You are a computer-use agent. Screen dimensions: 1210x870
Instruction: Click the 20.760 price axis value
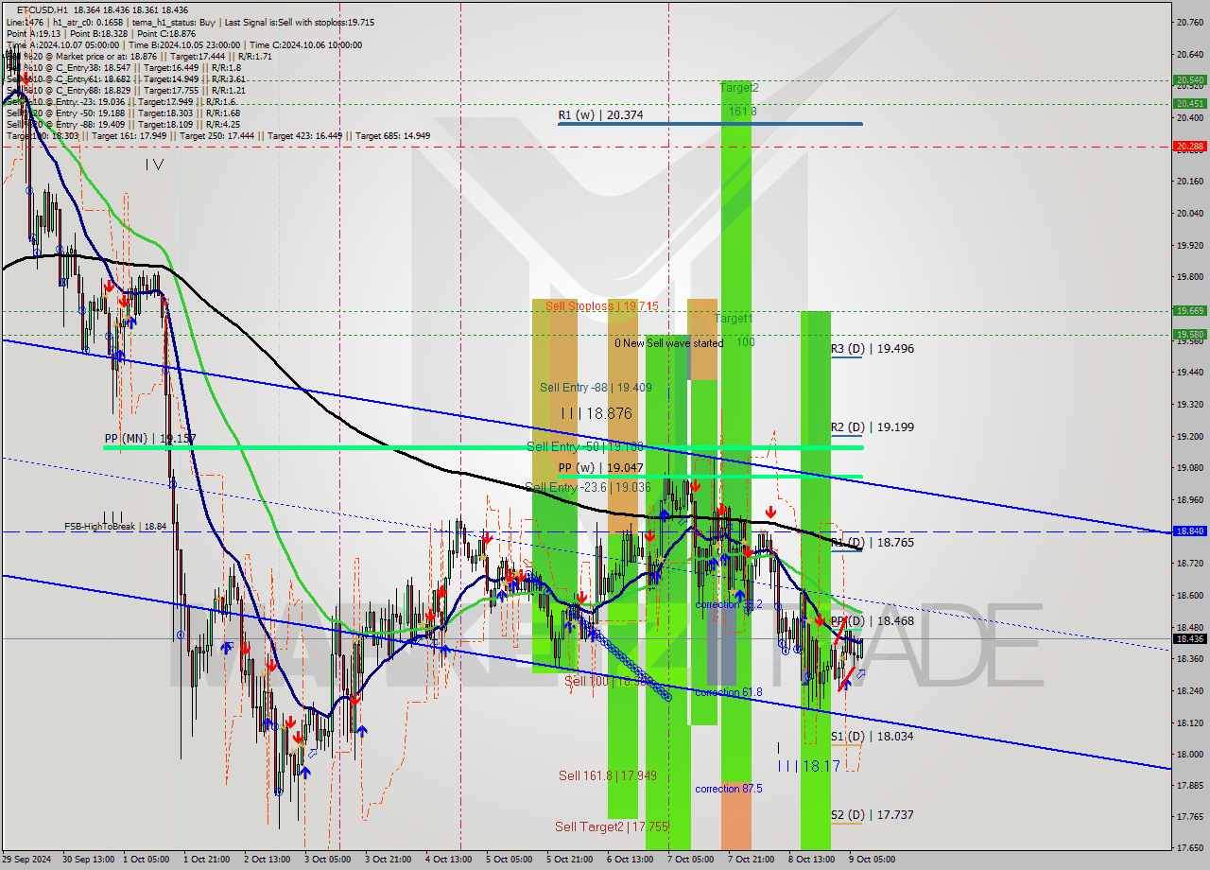[1189, 22]
